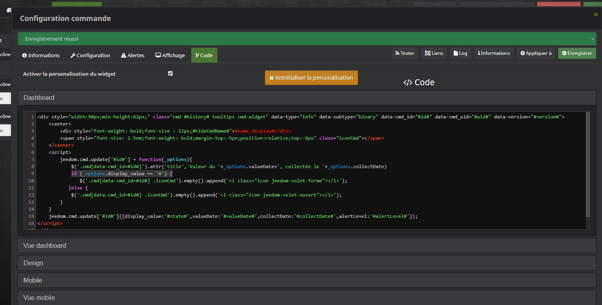Click '}else {' on line 11
Viewport: 602px width, 305px height.
78,188
